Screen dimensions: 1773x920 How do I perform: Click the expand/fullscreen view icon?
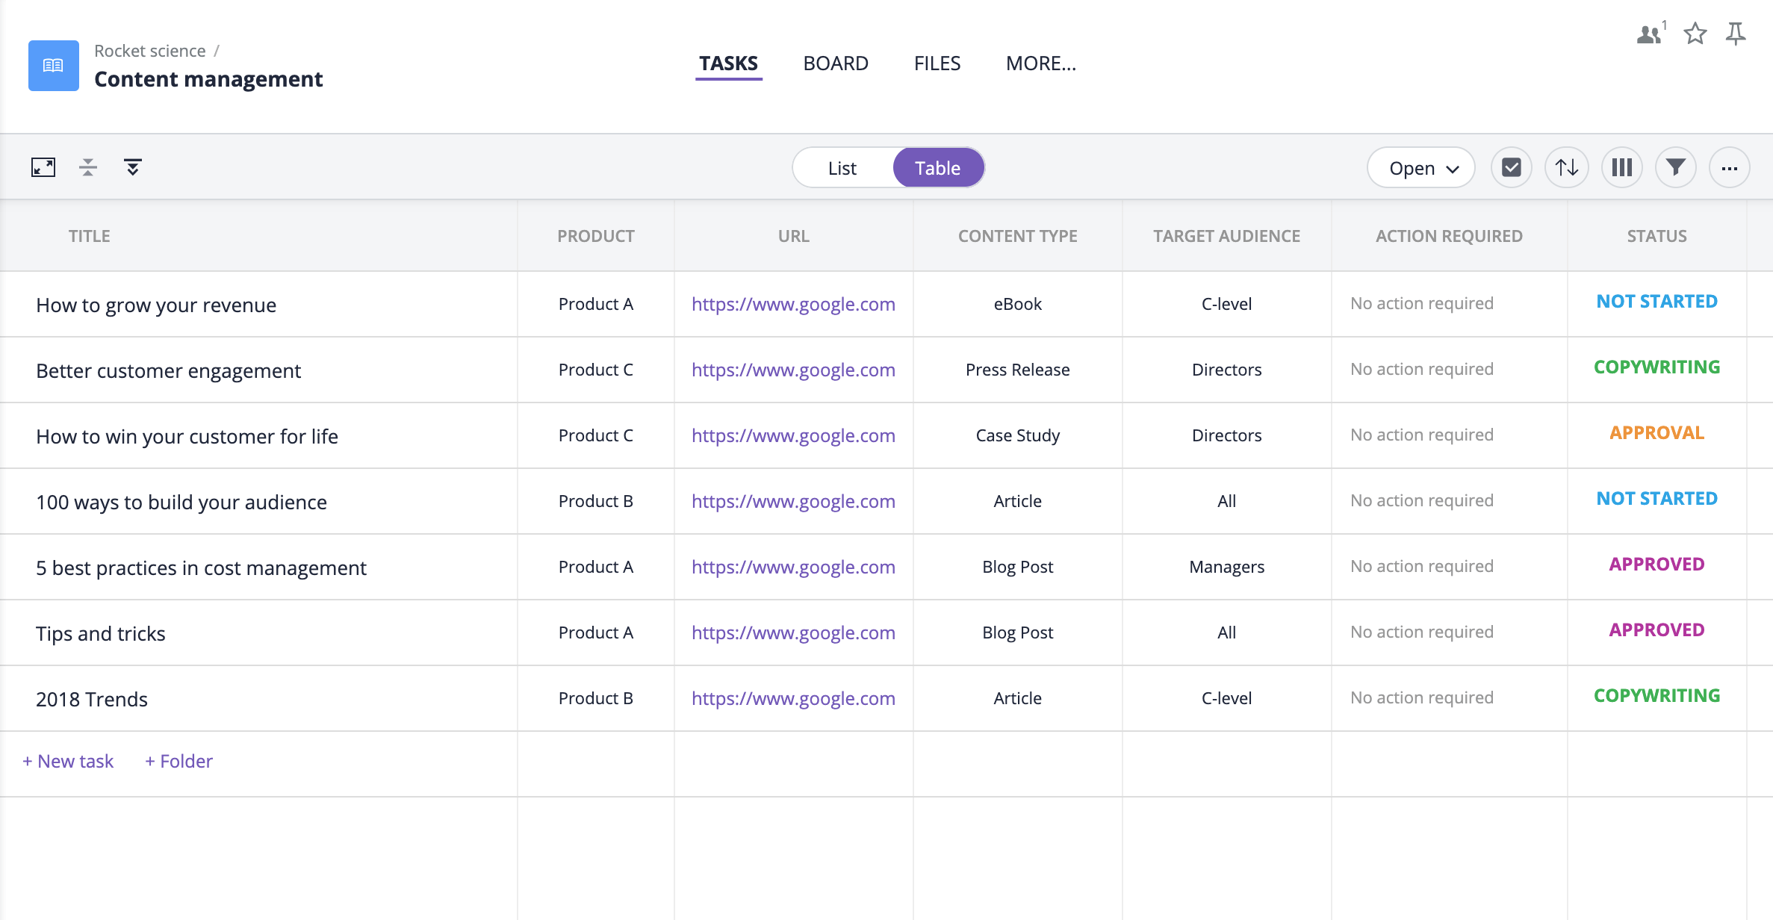coord(43,167)
